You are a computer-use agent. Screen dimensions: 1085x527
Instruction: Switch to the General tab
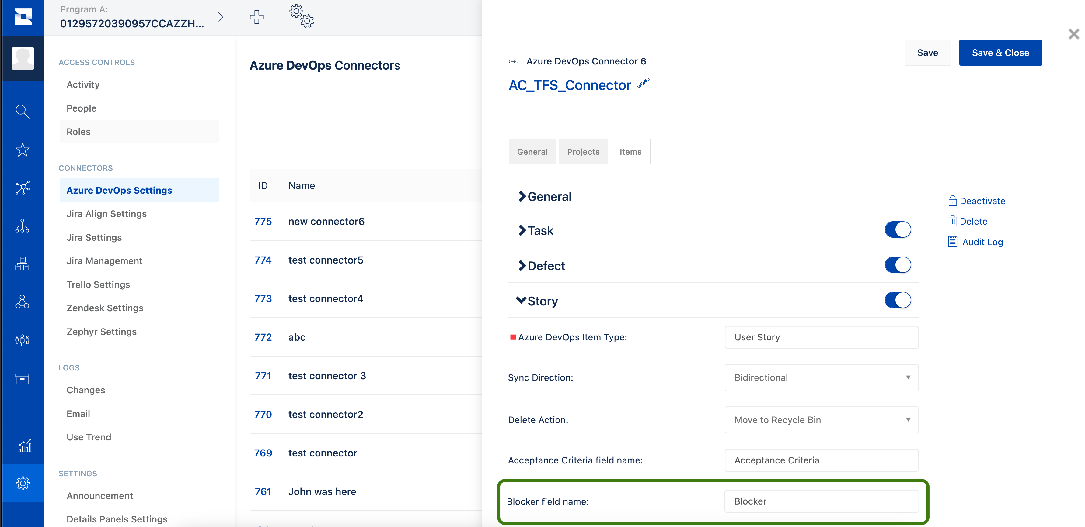[532, 152]
